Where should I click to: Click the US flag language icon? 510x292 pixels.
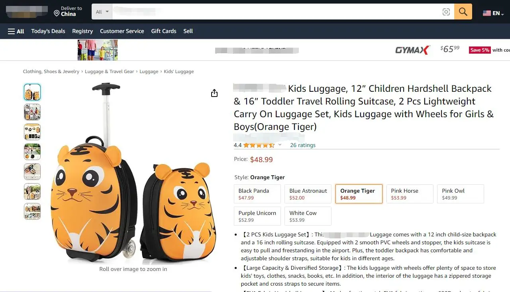pos(486,13)
